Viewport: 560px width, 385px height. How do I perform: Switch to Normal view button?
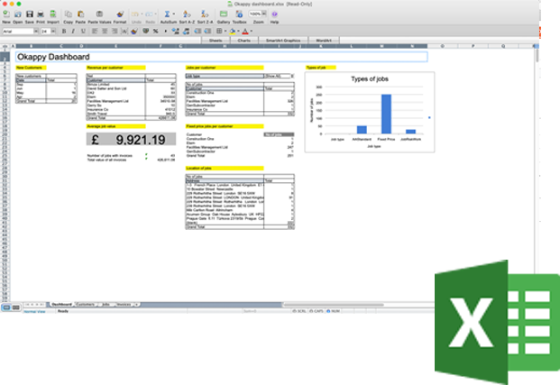click(x=6, y=307)
